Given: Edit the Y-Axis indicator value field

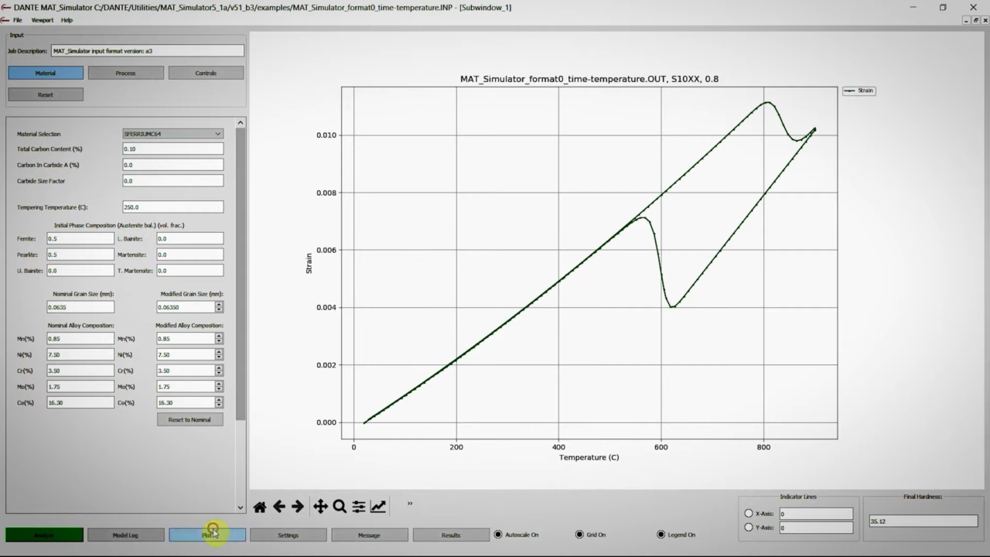Looking at the screenshot, I should point(816,528).
